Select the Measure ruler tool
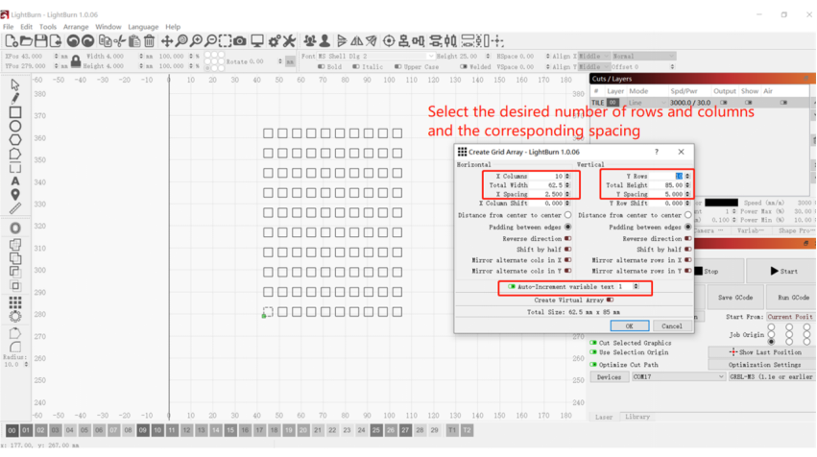This screenshot has width=817, height=457. pos(15,209)
